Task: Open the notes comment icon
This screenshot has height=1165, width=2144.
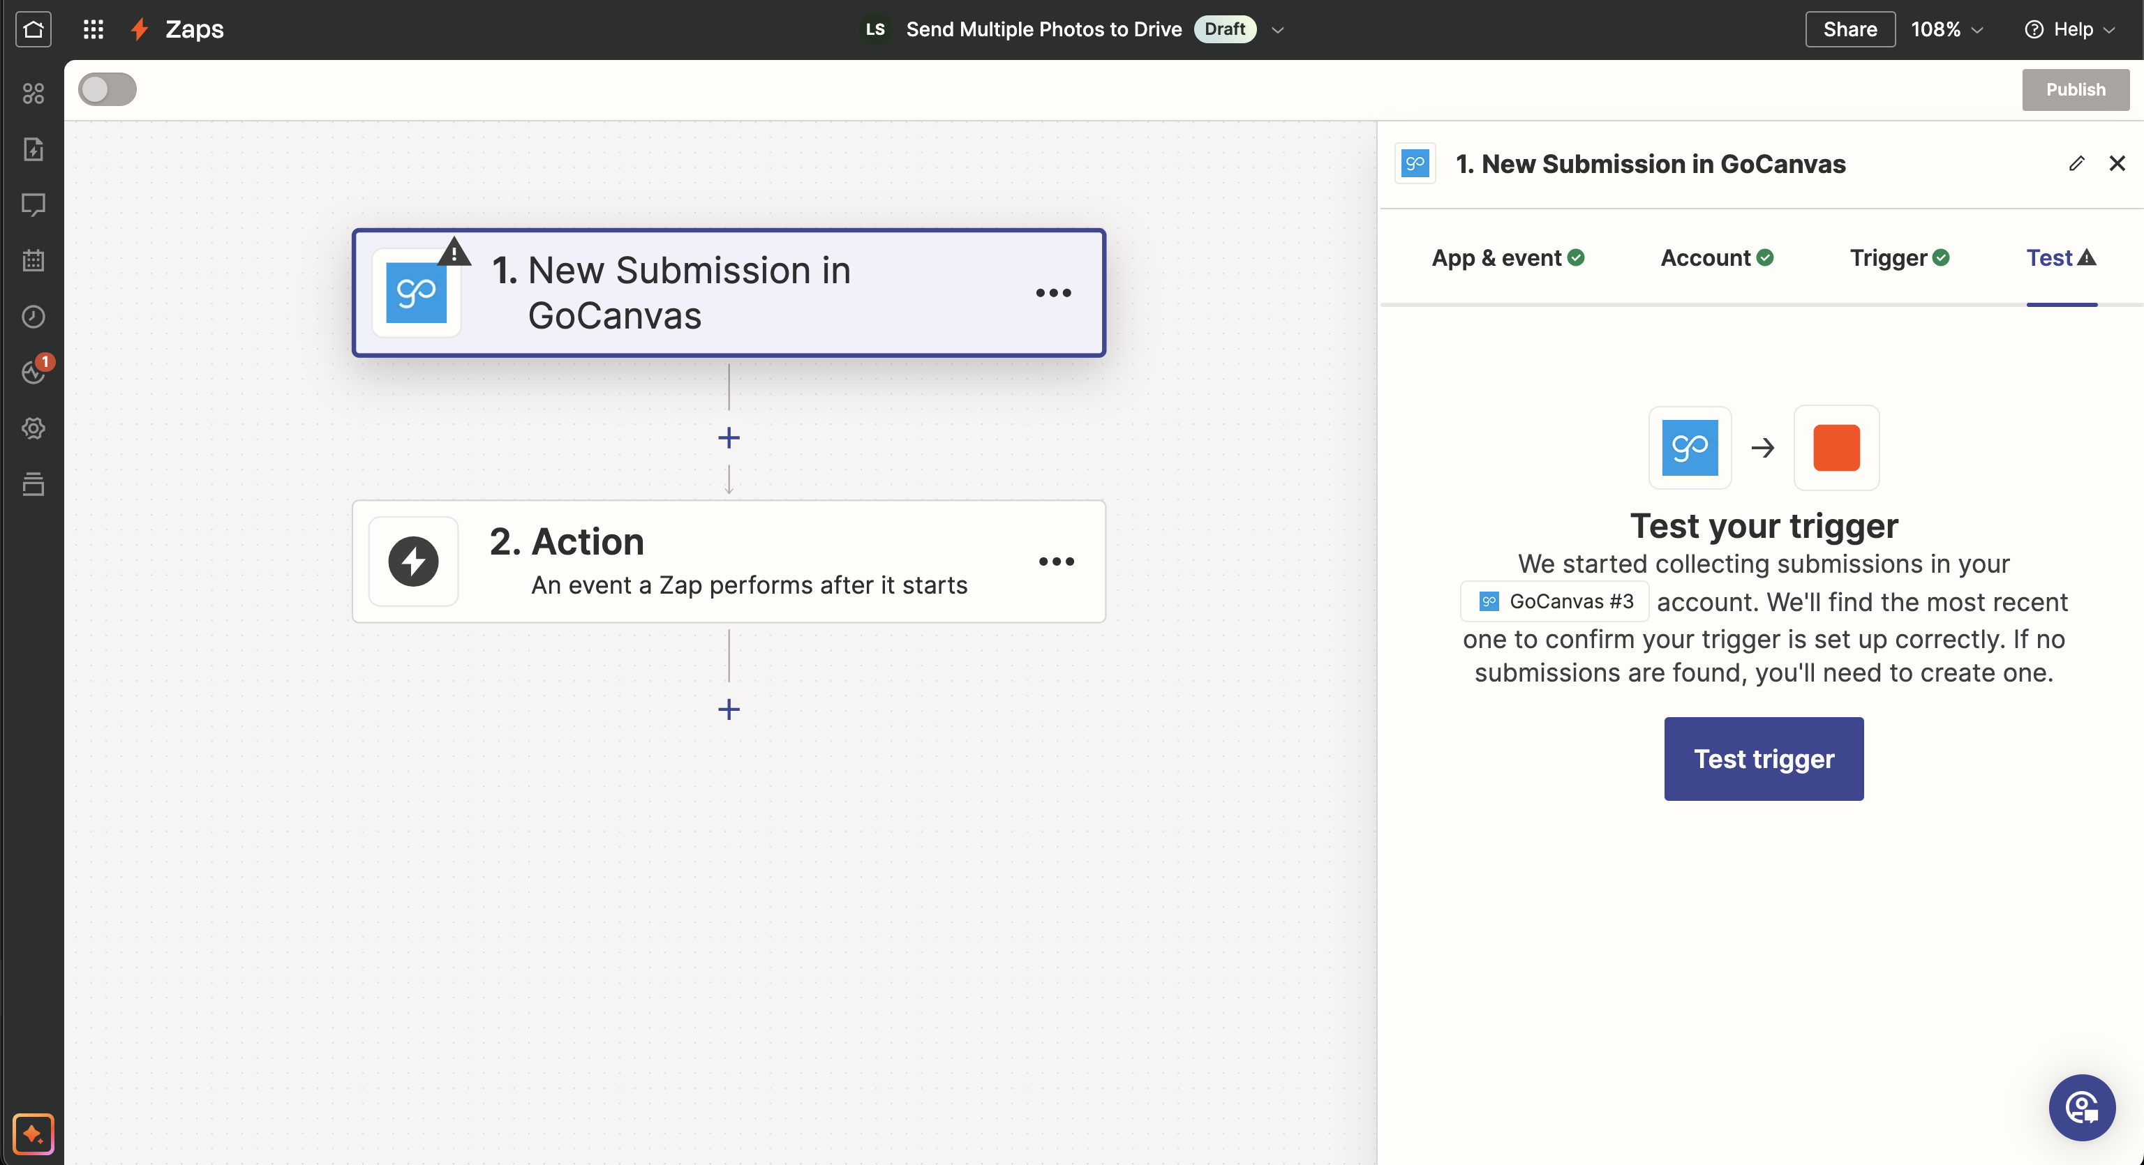Action: 33,204
